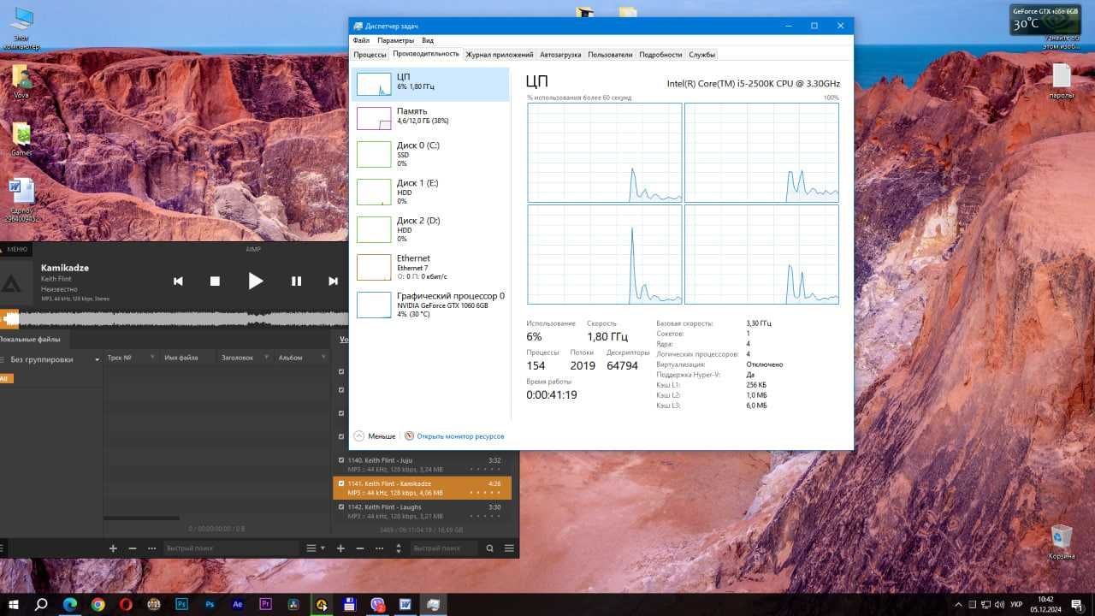Screen dimensions: 1095x616
Task: Open library panel more options dots
Action: pos(151,548)
